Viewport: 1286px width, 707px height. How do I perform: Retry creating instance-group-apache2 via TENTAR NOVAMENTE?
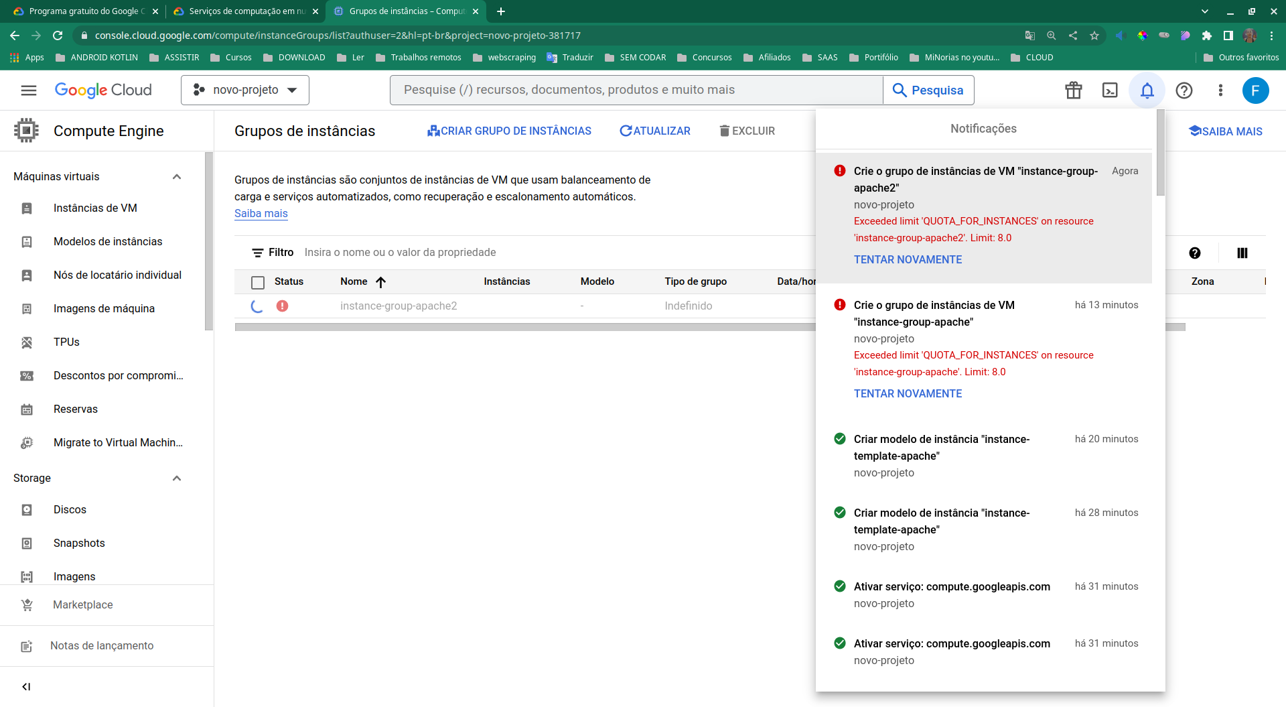908,260
